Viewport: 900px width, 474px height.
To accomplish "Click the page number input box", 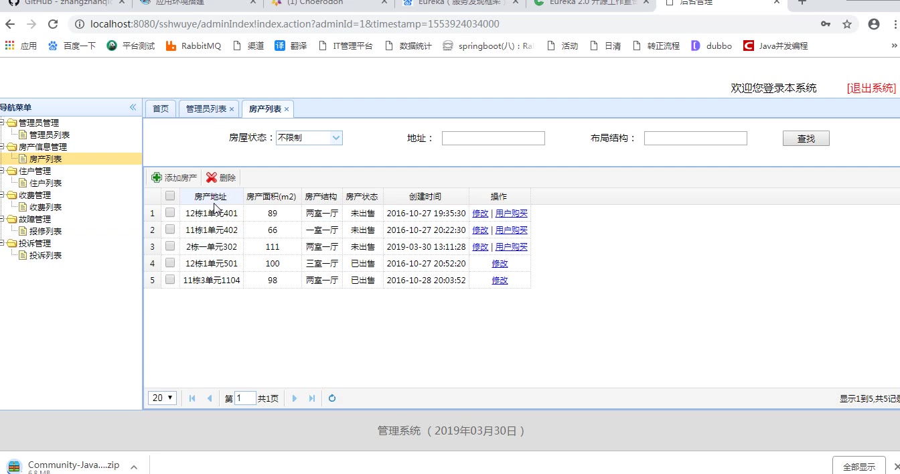I will [245, 398].
